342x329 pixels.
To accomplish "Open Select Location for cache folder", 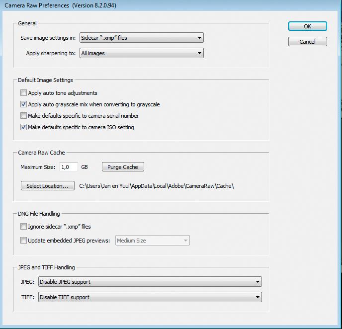I will coord(48,185).
